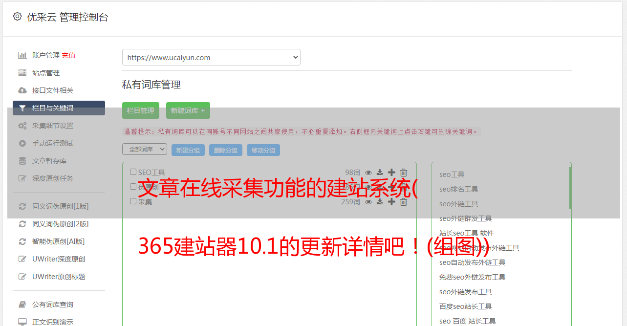This screenshot has height=326, width=627.
Task: Open the https://www.ucaiyun.com site dropdown
Action: point(211,57)
